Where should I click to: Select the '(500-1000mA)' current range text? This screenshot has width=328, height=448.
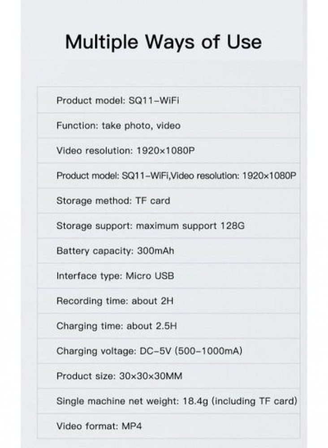click(210, 351)
